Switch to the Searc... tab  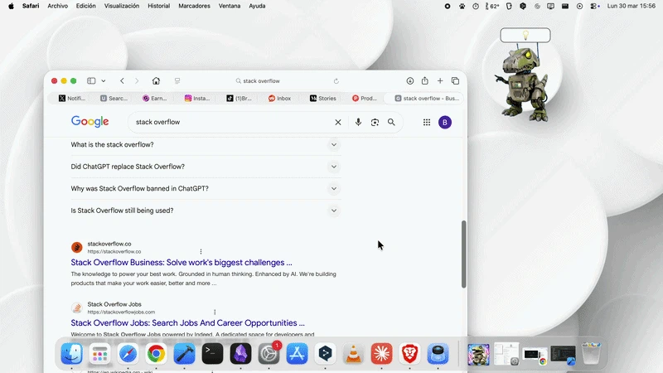[114, 98]
